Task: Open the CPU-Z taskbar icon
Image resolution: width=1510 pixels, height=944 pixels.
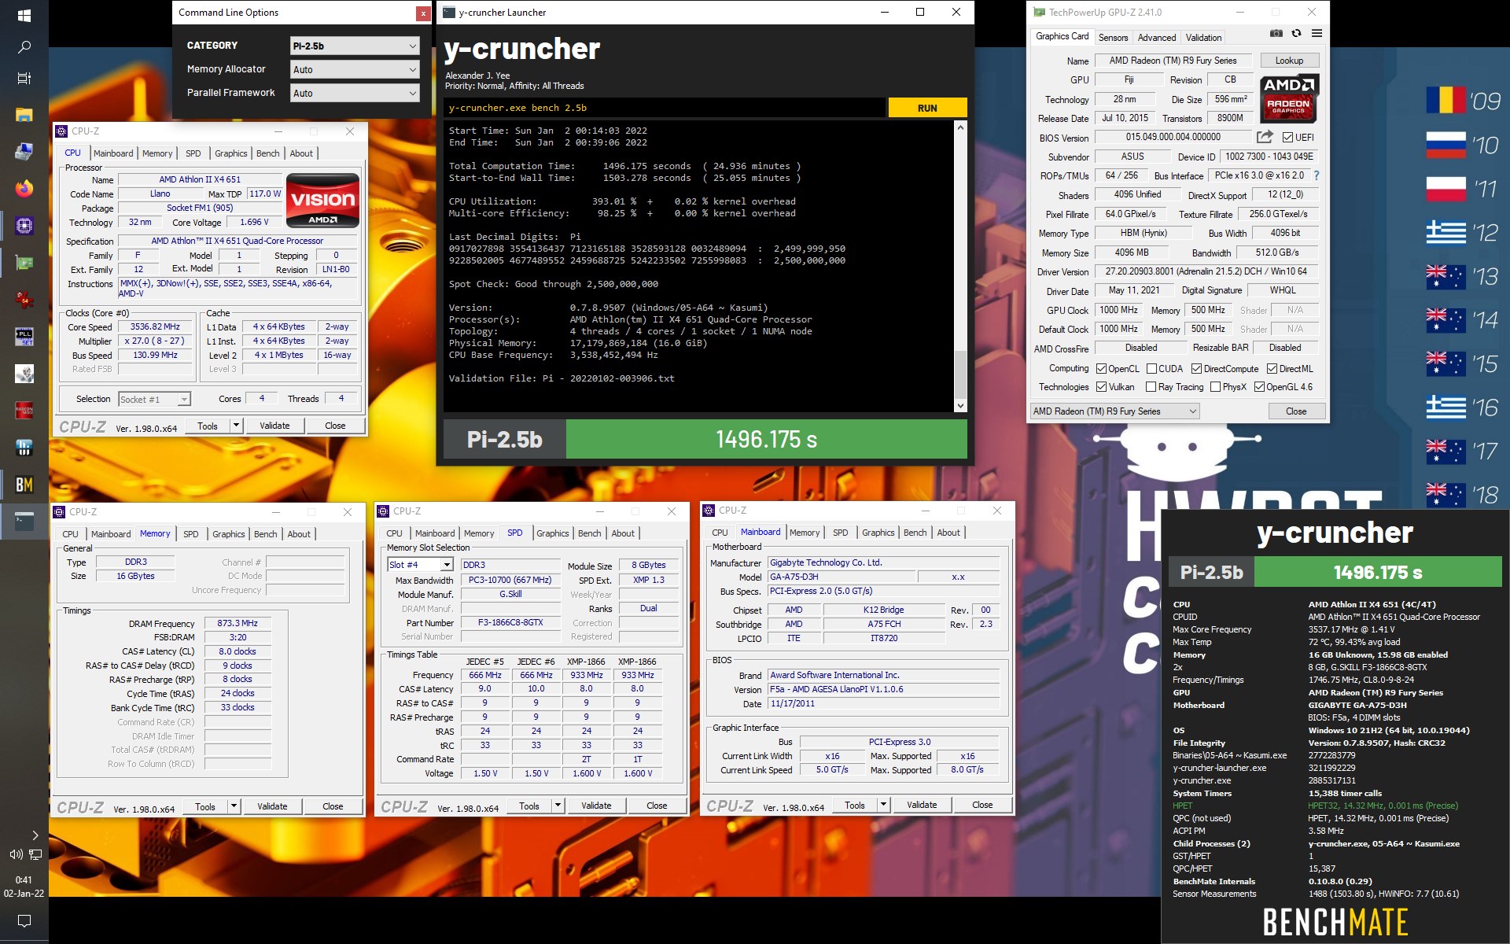Action: tap(24, 226)
